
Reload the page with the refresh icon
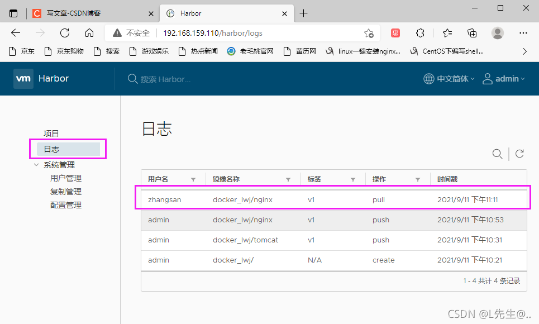[65, 33]
